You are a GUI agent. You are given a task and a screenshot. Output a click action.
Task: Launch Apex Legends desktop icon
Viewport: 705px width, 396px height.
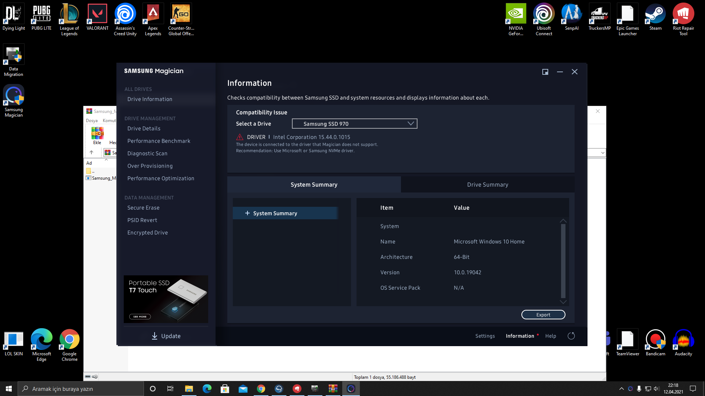153,20
